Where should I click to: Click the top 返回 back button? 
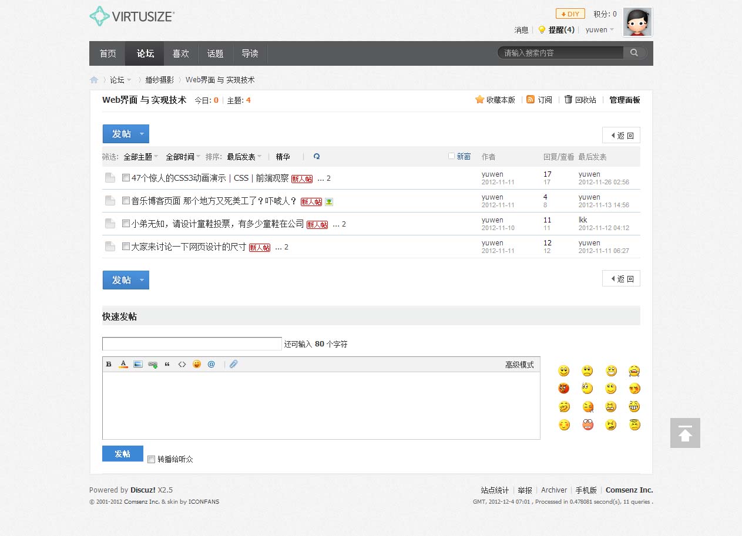click(x=621, y=135)
